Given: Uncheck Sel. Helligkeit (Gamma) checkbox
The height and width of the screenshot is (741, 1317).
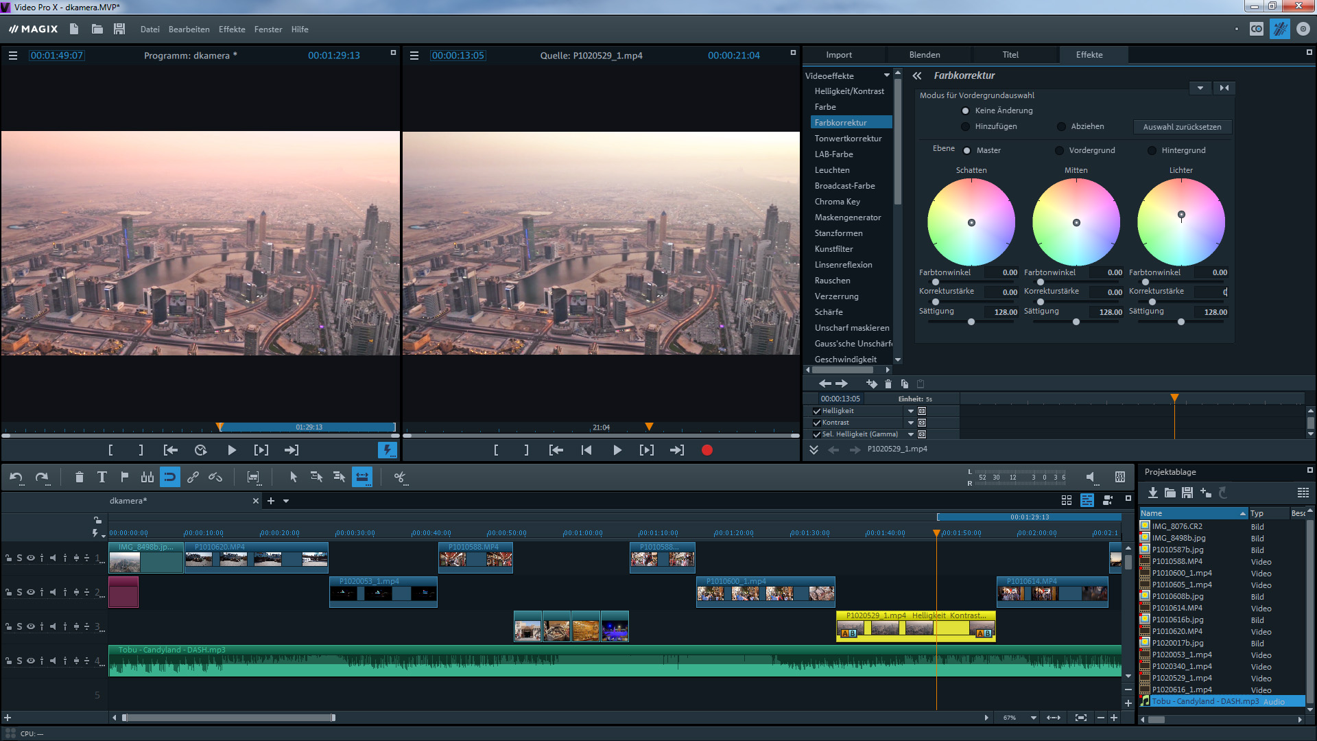Looking at the screenshot, I should (817, 434).
